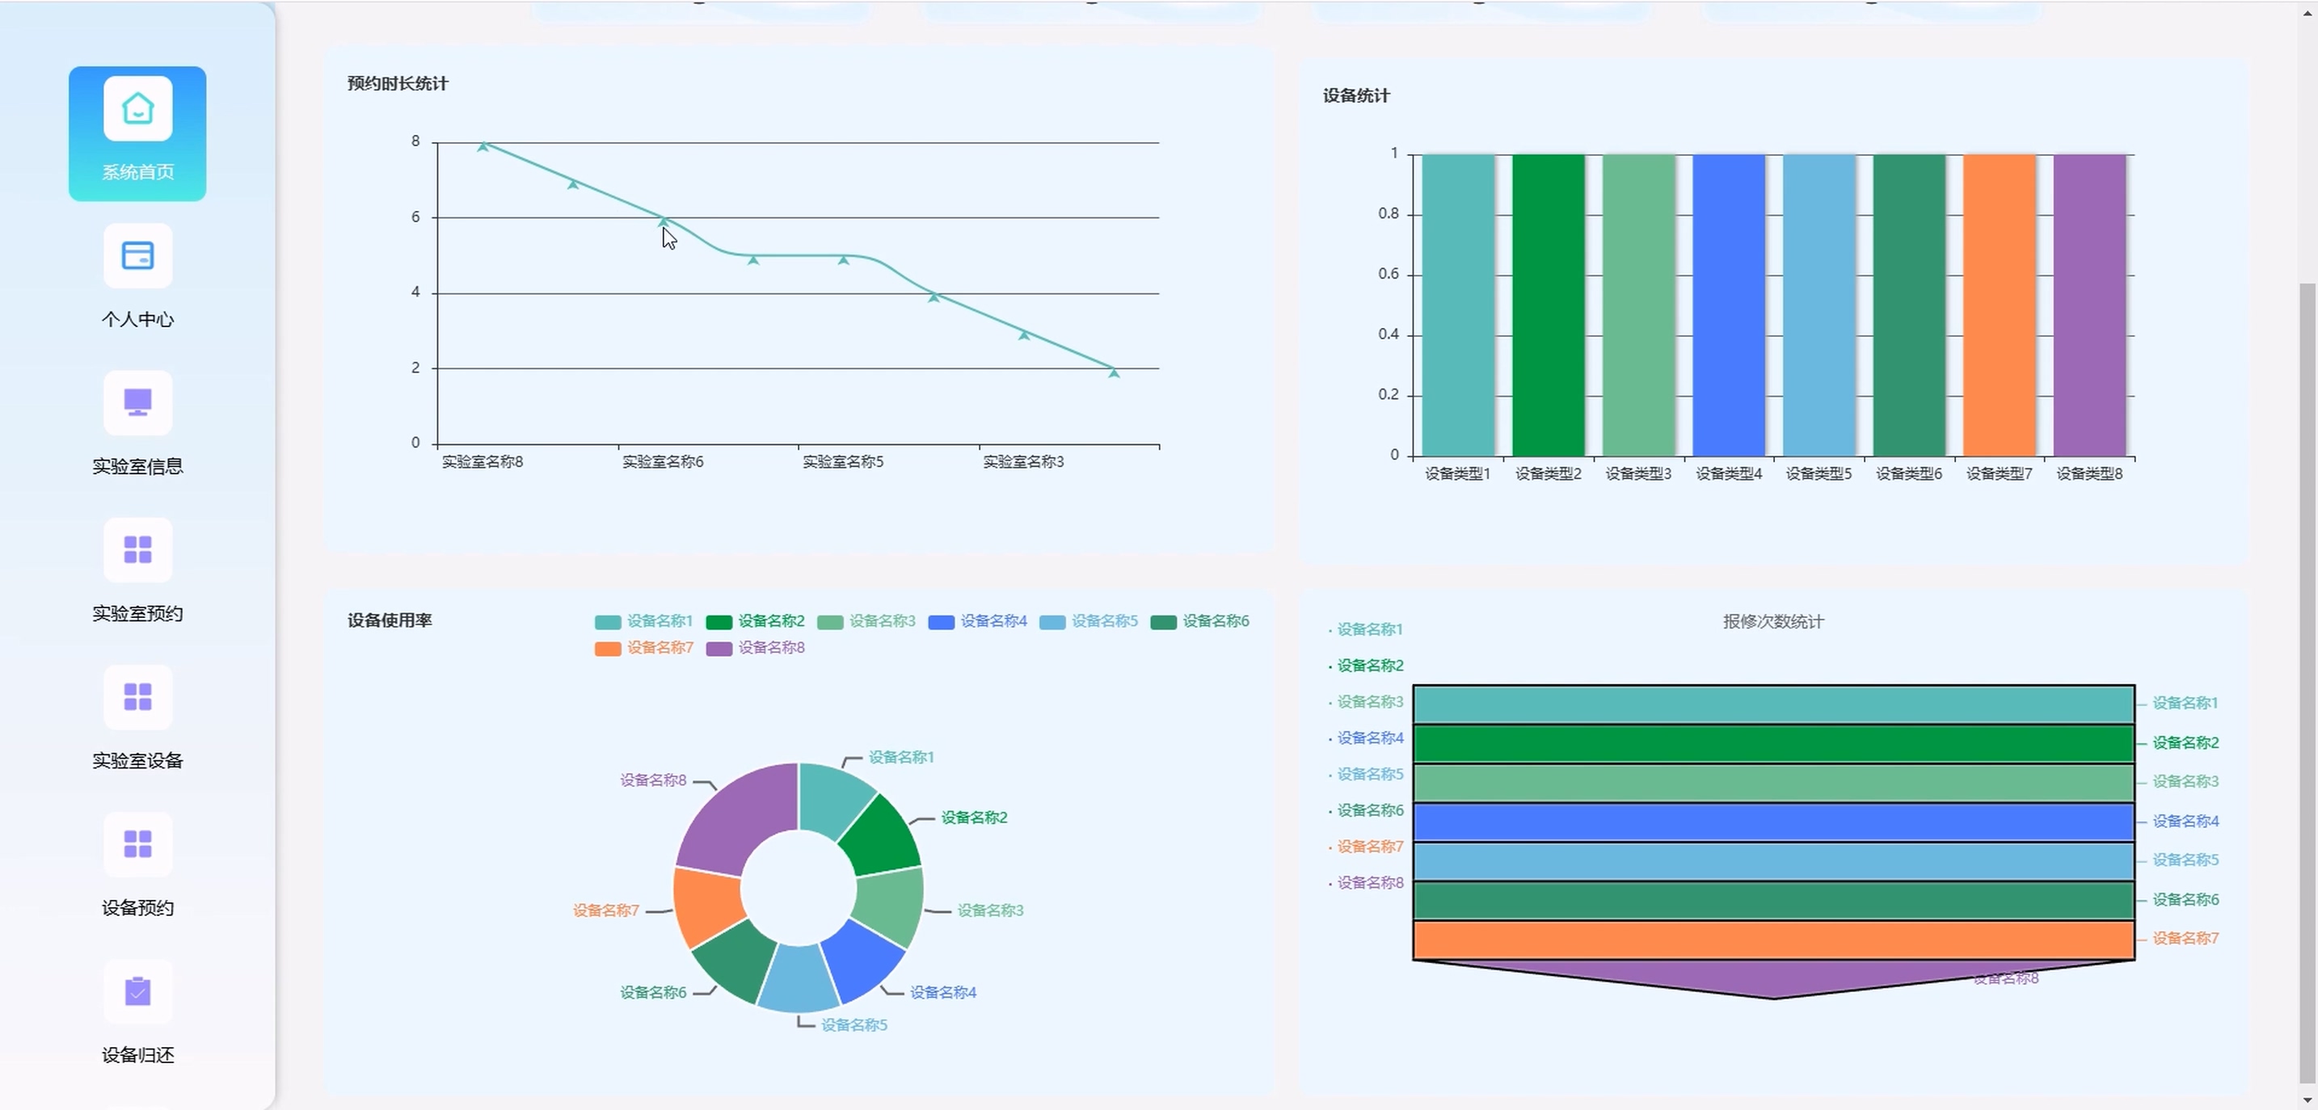Click the page vertical scrollbar thumb

tap(2307, 683)
